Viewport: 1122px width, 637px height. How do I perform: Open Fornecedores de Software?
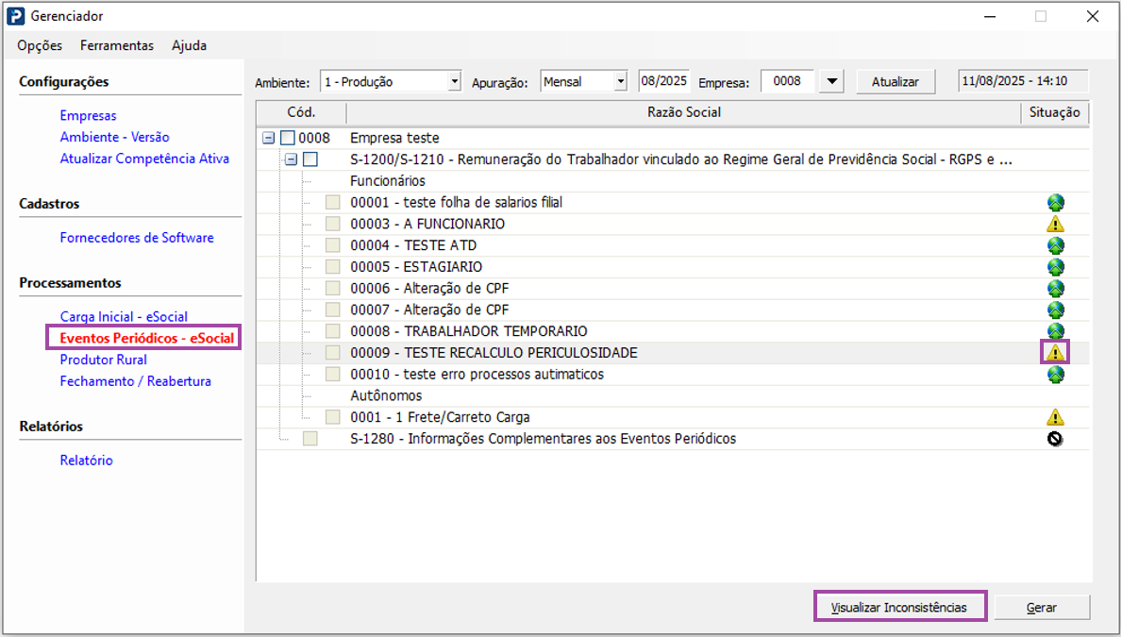[137, 238]
